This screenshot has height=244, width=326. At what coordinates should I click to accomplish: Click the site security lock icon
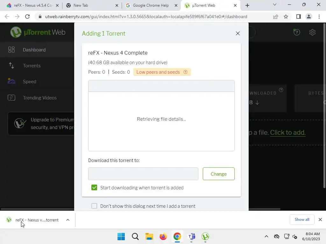pyautogui.click(x=40, y=17)
